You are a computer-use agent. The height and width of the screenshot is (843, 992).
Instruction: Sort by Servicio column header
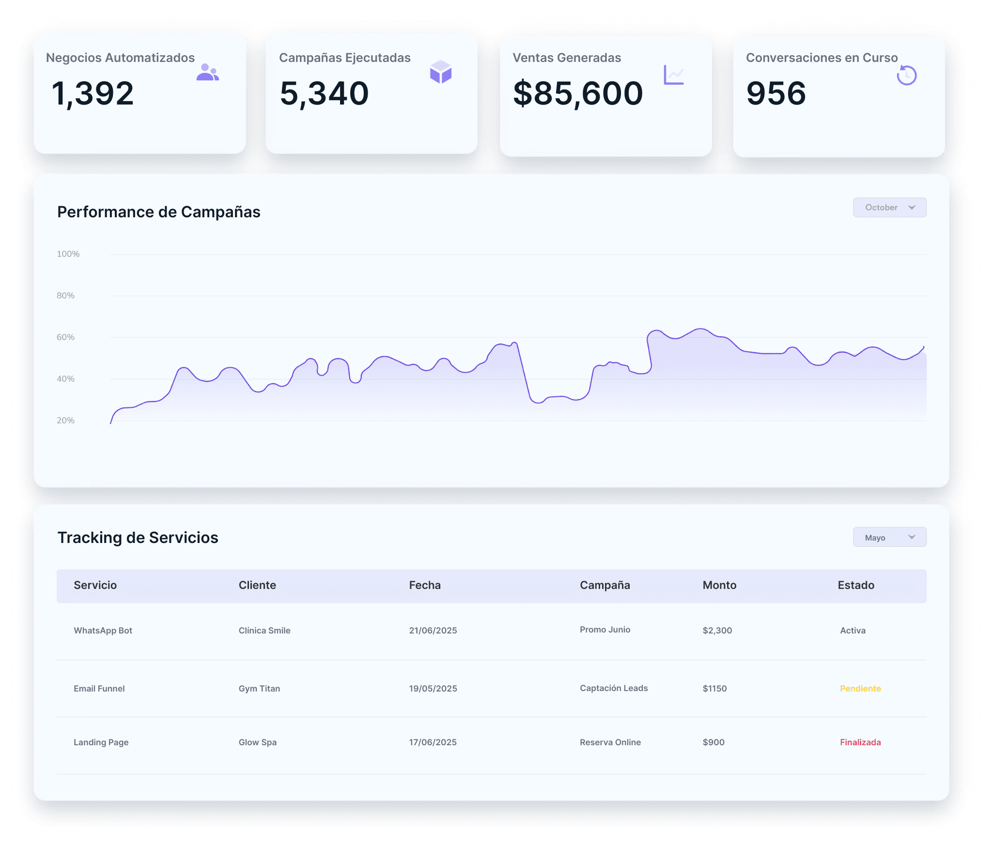95,585
